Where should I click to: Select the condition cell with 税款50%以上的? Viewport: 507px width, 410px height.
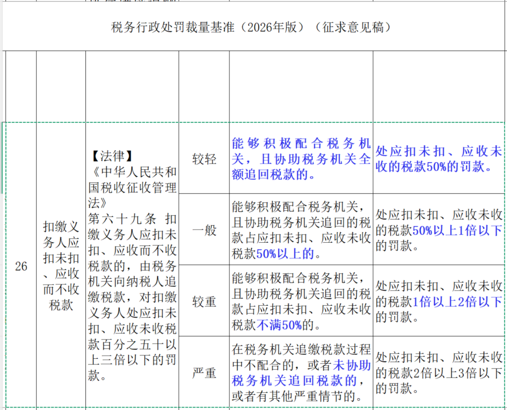301,229
